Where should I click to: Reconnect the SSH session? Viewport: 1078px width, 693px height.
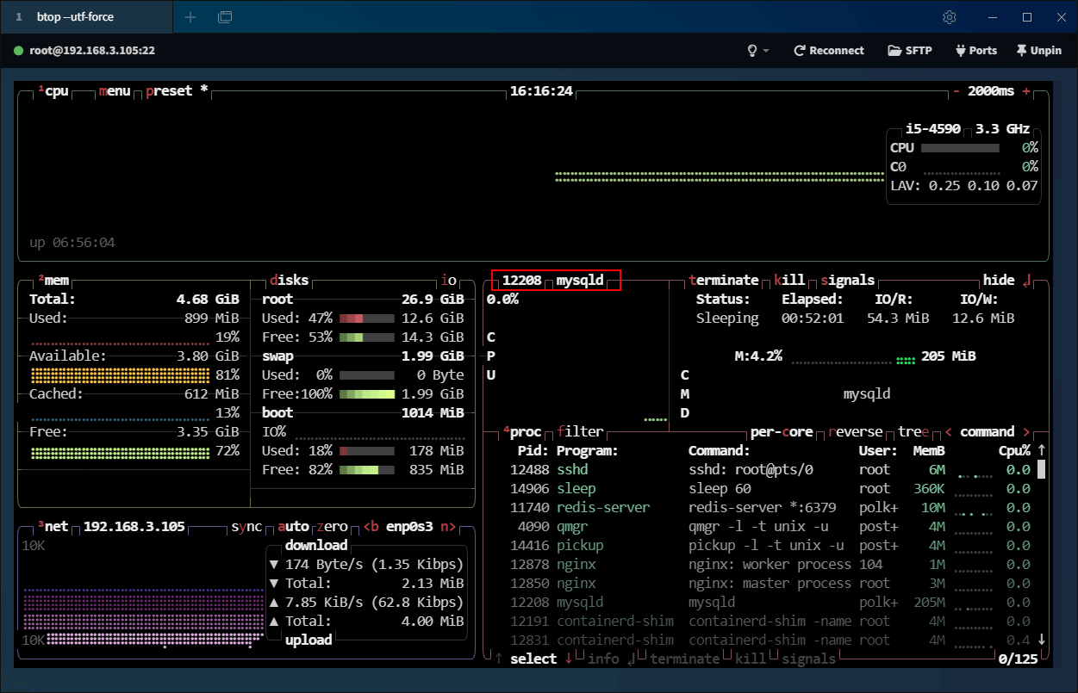[829, 51]
